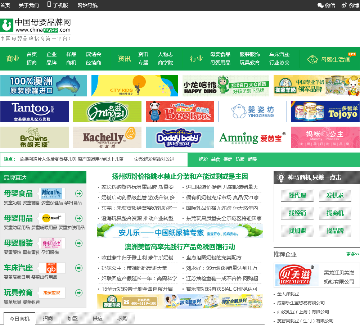Viewport: 360px width, 327px height.
Task: Click arrow icon next to 母婴服装
Action: [79, 243]
